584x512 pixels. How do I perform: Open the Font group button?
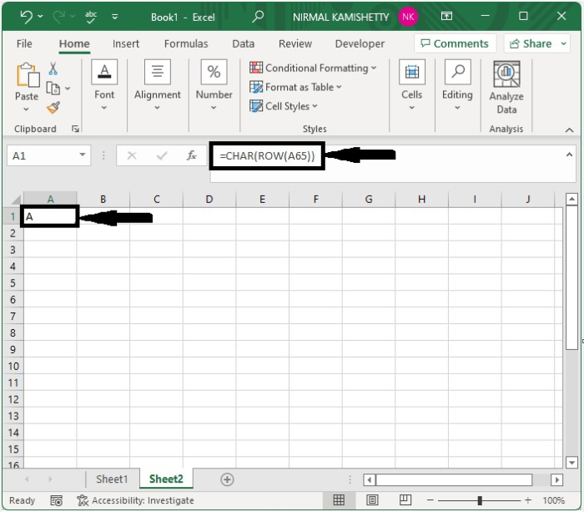[x=104, y=86]
